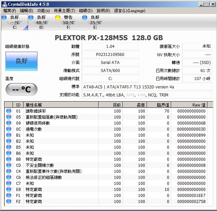Select the 無法修正的磁區總數 attribute name

point(44,177)
